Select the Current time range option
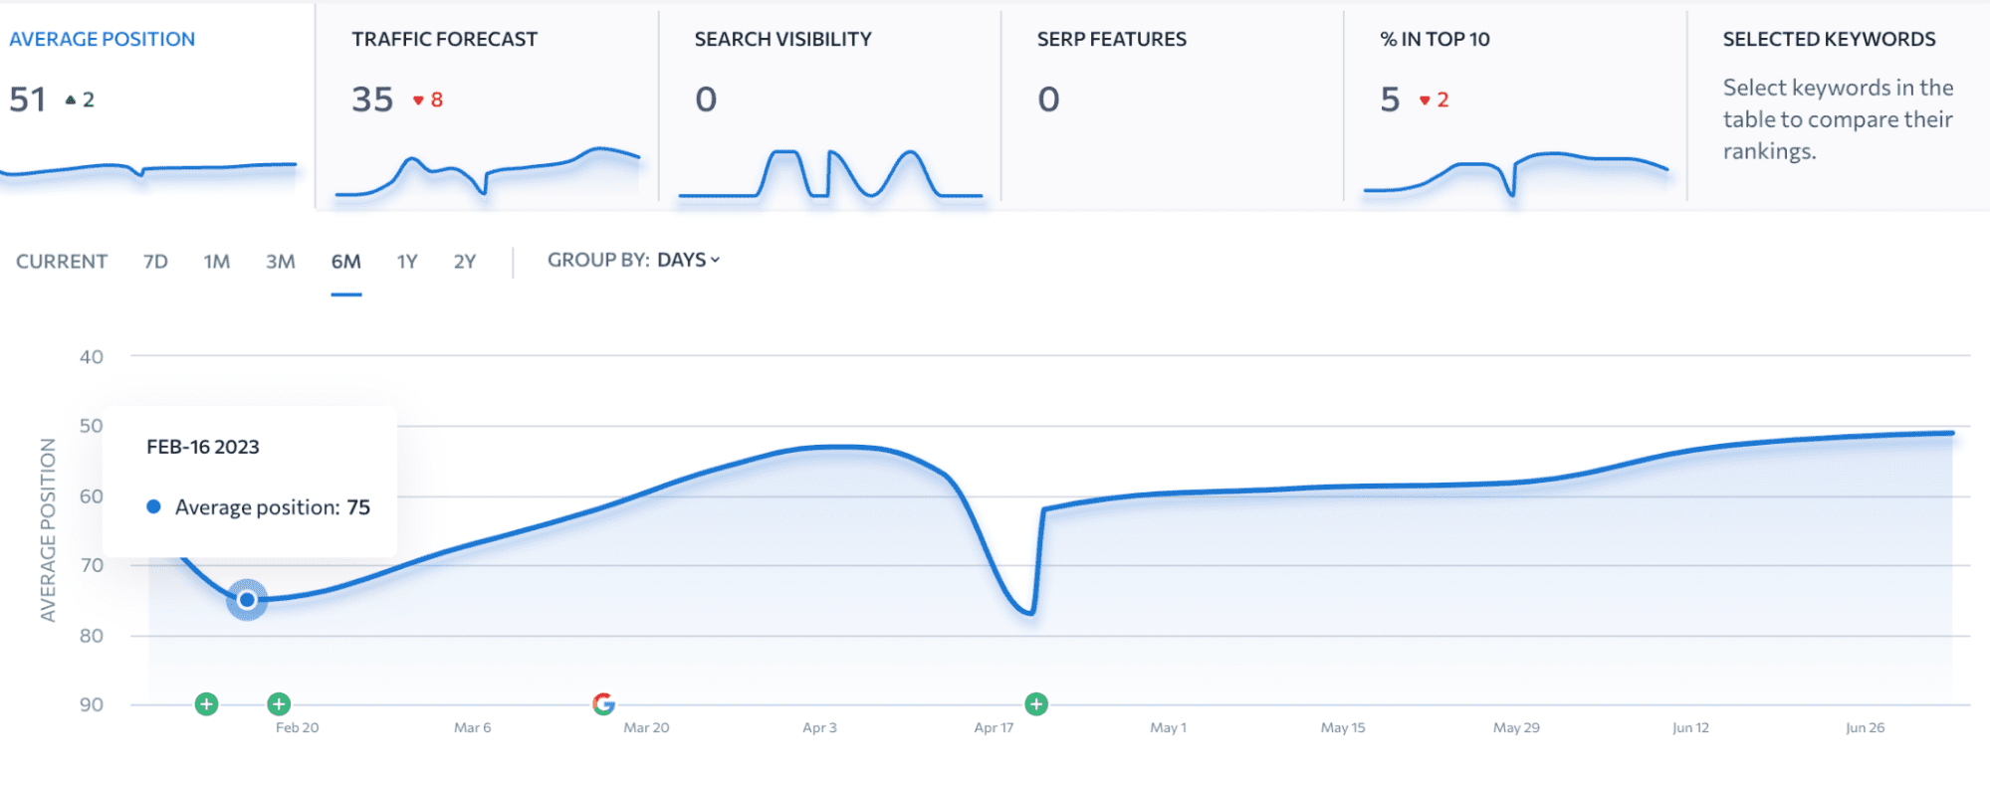Screen dimensions: 1990x787 click(62, 262)
